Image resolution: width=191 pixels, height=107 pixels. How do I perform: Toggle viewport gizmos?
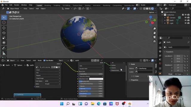(128, 9)
